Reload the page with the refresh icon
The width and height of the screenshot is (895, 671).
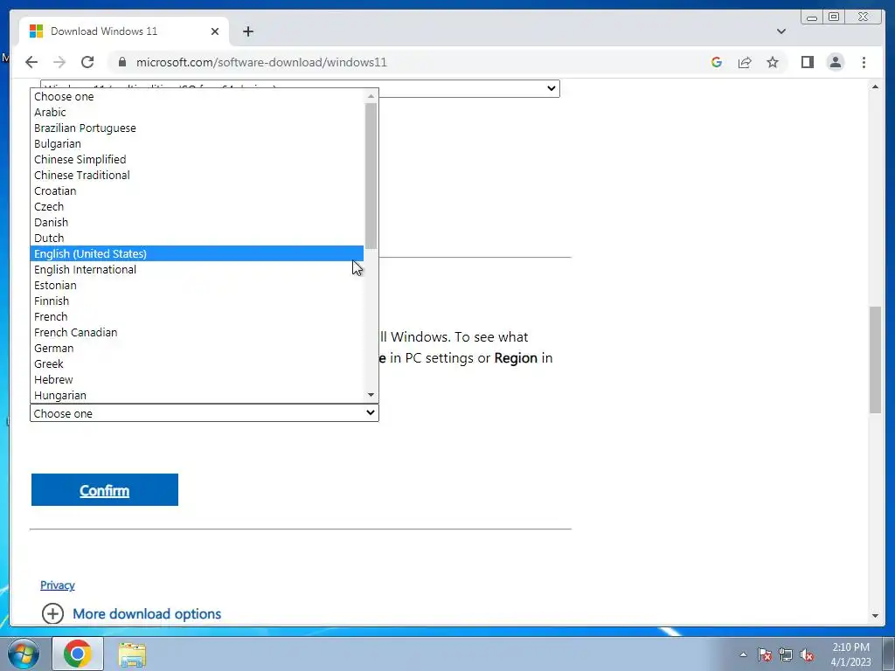[87, 62]
